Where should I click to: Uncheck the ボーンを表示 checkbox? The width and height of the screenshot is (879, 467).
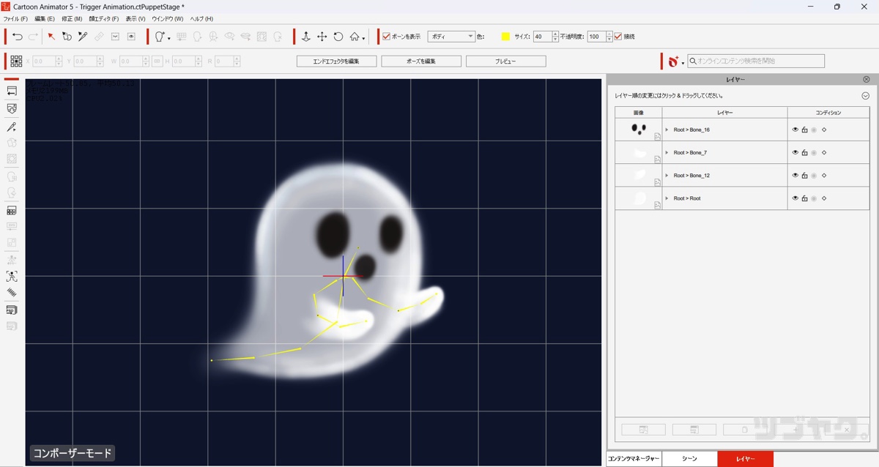tap(386, 37)
